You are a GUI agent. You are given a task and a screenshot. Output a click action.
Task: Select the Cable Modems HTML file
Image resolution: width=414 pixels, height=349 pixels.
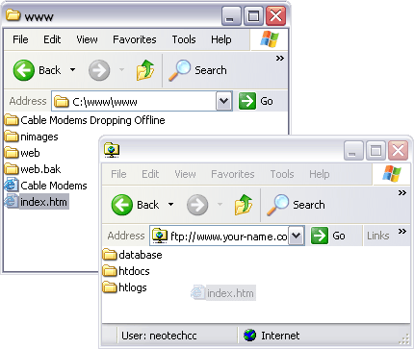pyautogui.click(x=46, y=186)
